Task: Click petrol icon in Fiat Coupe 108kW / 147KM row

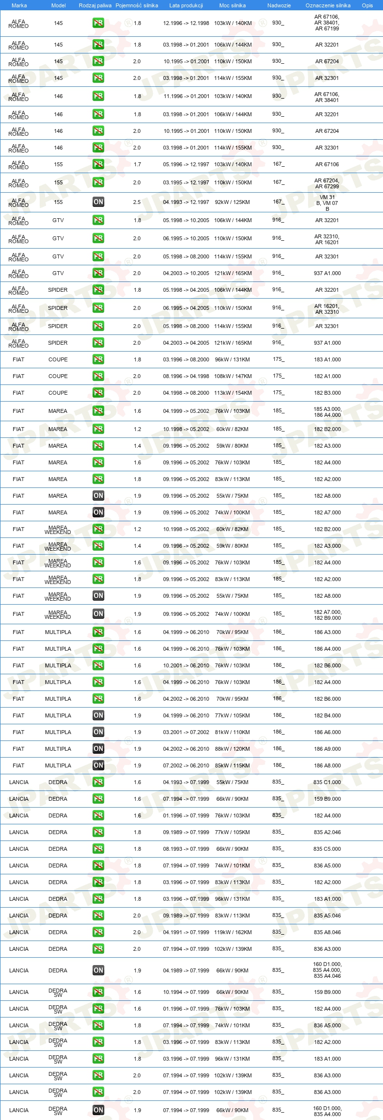Action: point(98,376)
